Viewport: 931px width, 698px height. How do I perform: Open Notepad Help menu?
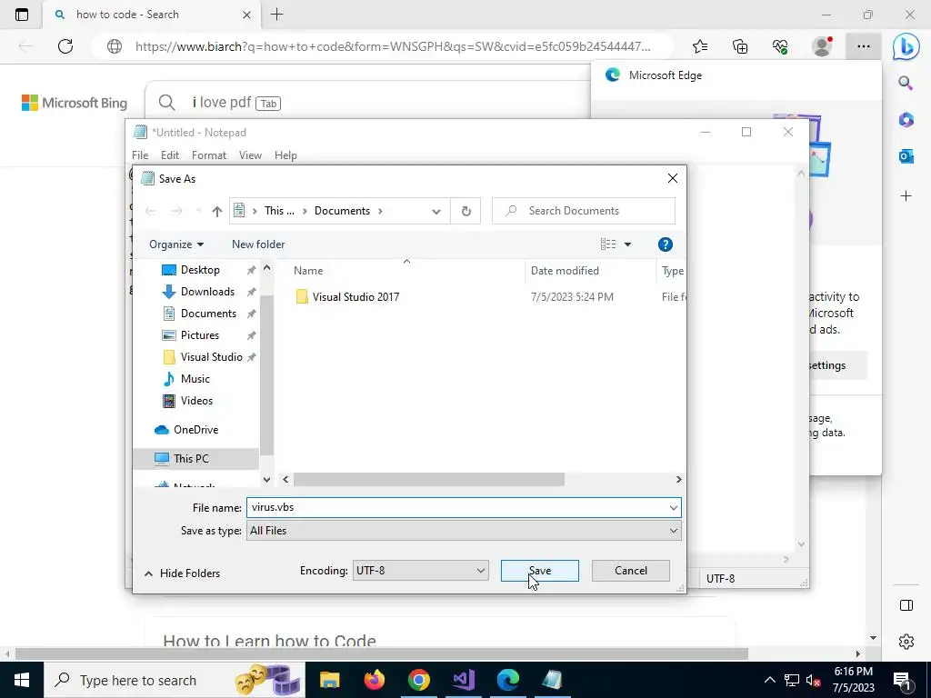coord(285,155)
